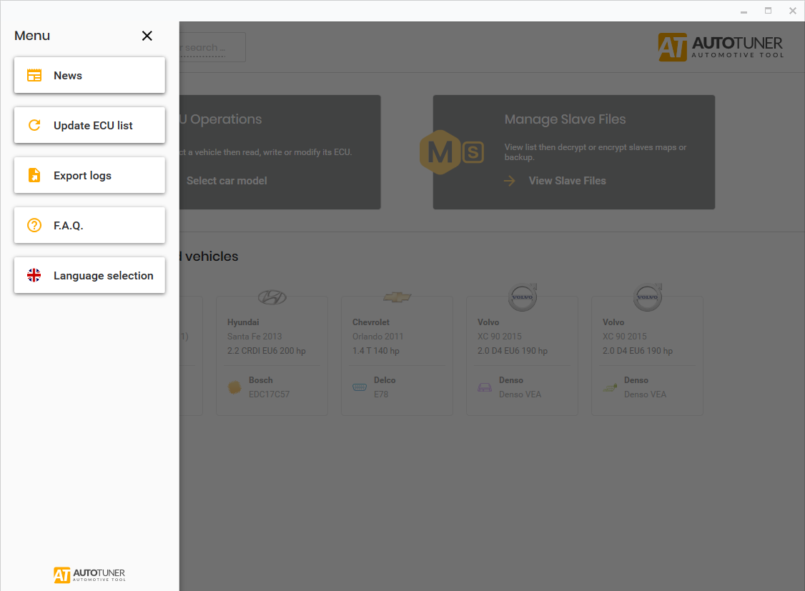Select the Chevrolet Orlando 2011 card
The image size is (805, 591).
(x=397, y=355)
